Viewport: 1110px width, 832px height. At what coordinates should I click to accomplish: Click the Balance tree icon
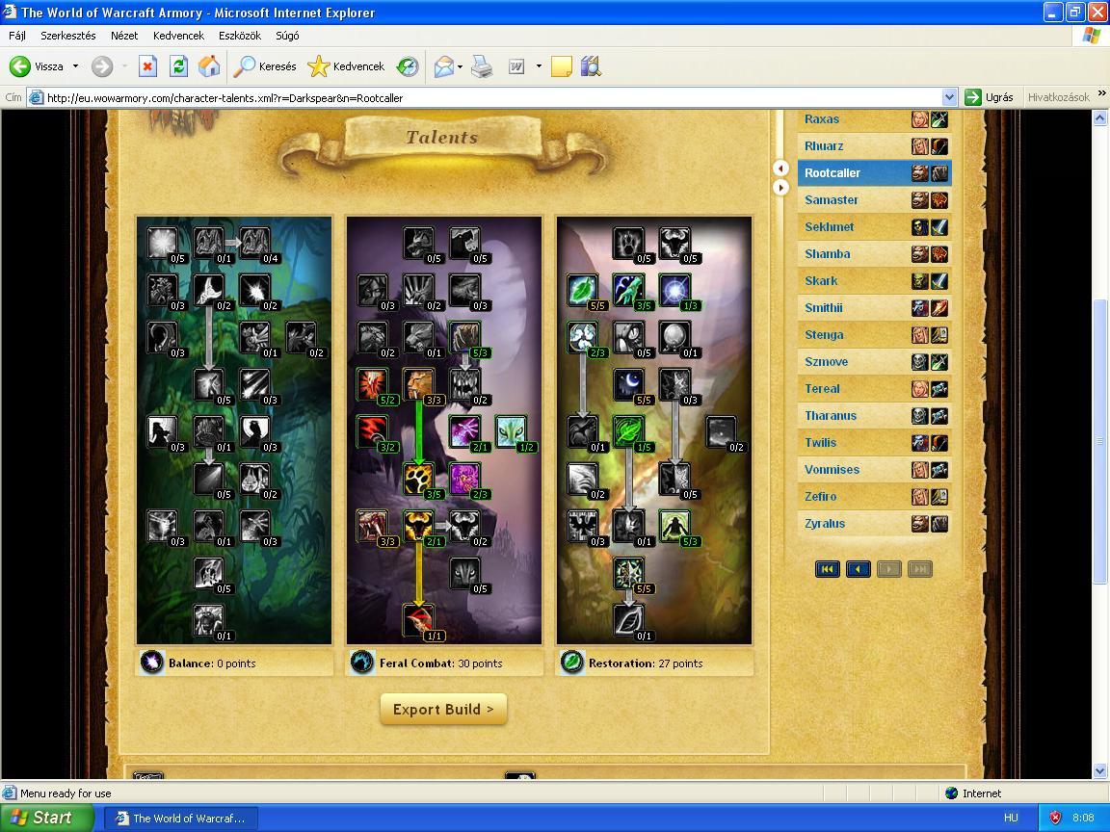[x=152, y=663]
